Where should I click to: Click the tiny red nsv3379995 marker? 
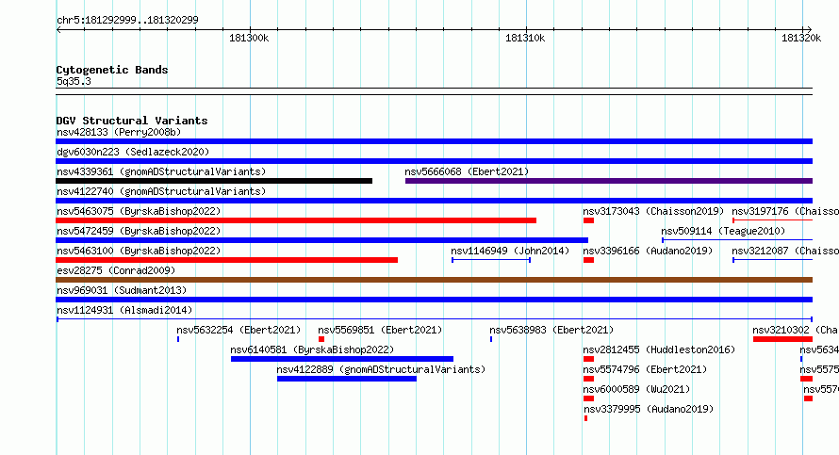[586, 418]
